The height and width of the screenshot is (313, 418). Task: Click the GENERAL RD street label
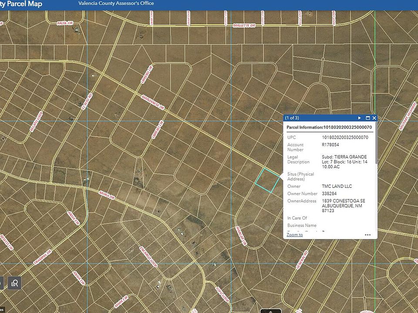click(x=302, y=260)
